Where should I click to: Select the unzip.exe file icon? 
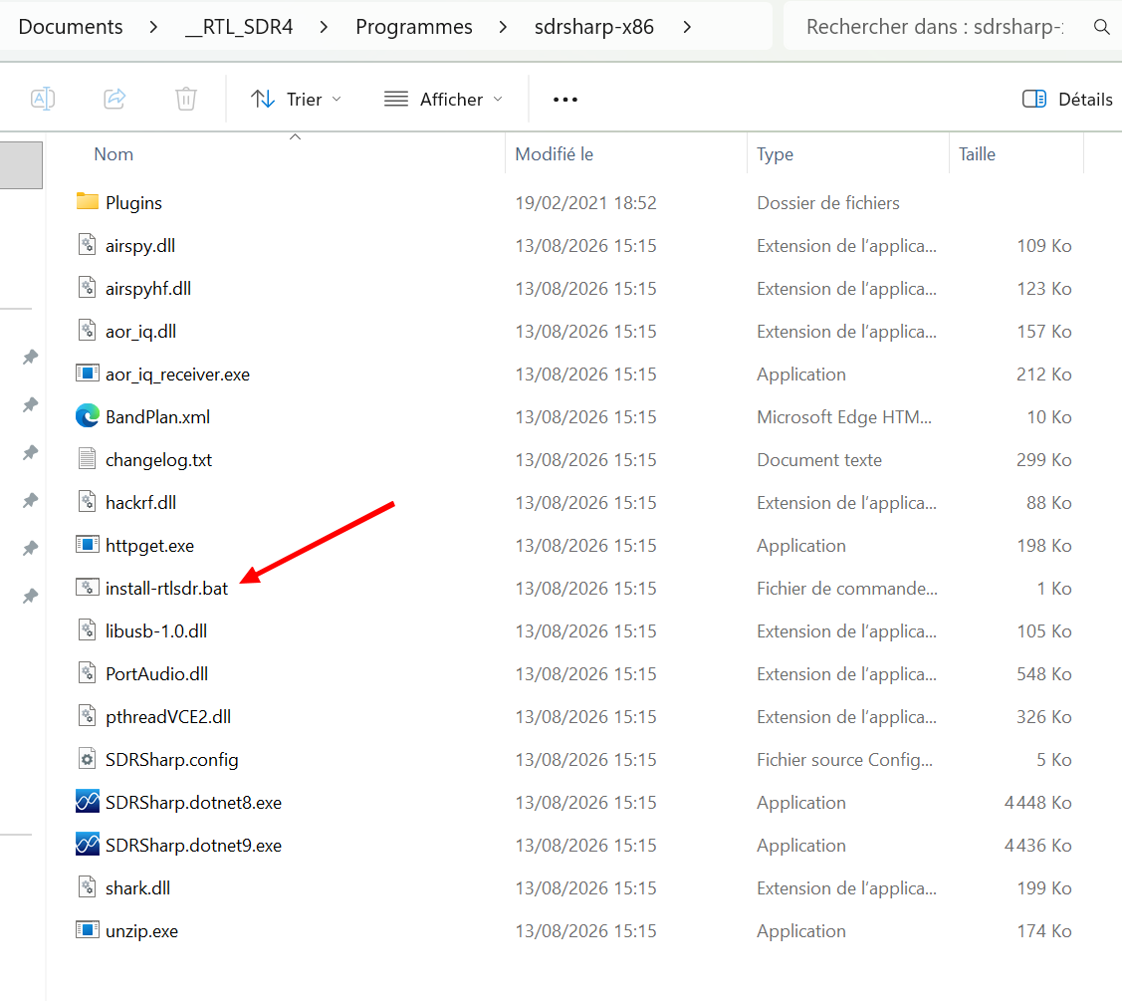[88, 930]
